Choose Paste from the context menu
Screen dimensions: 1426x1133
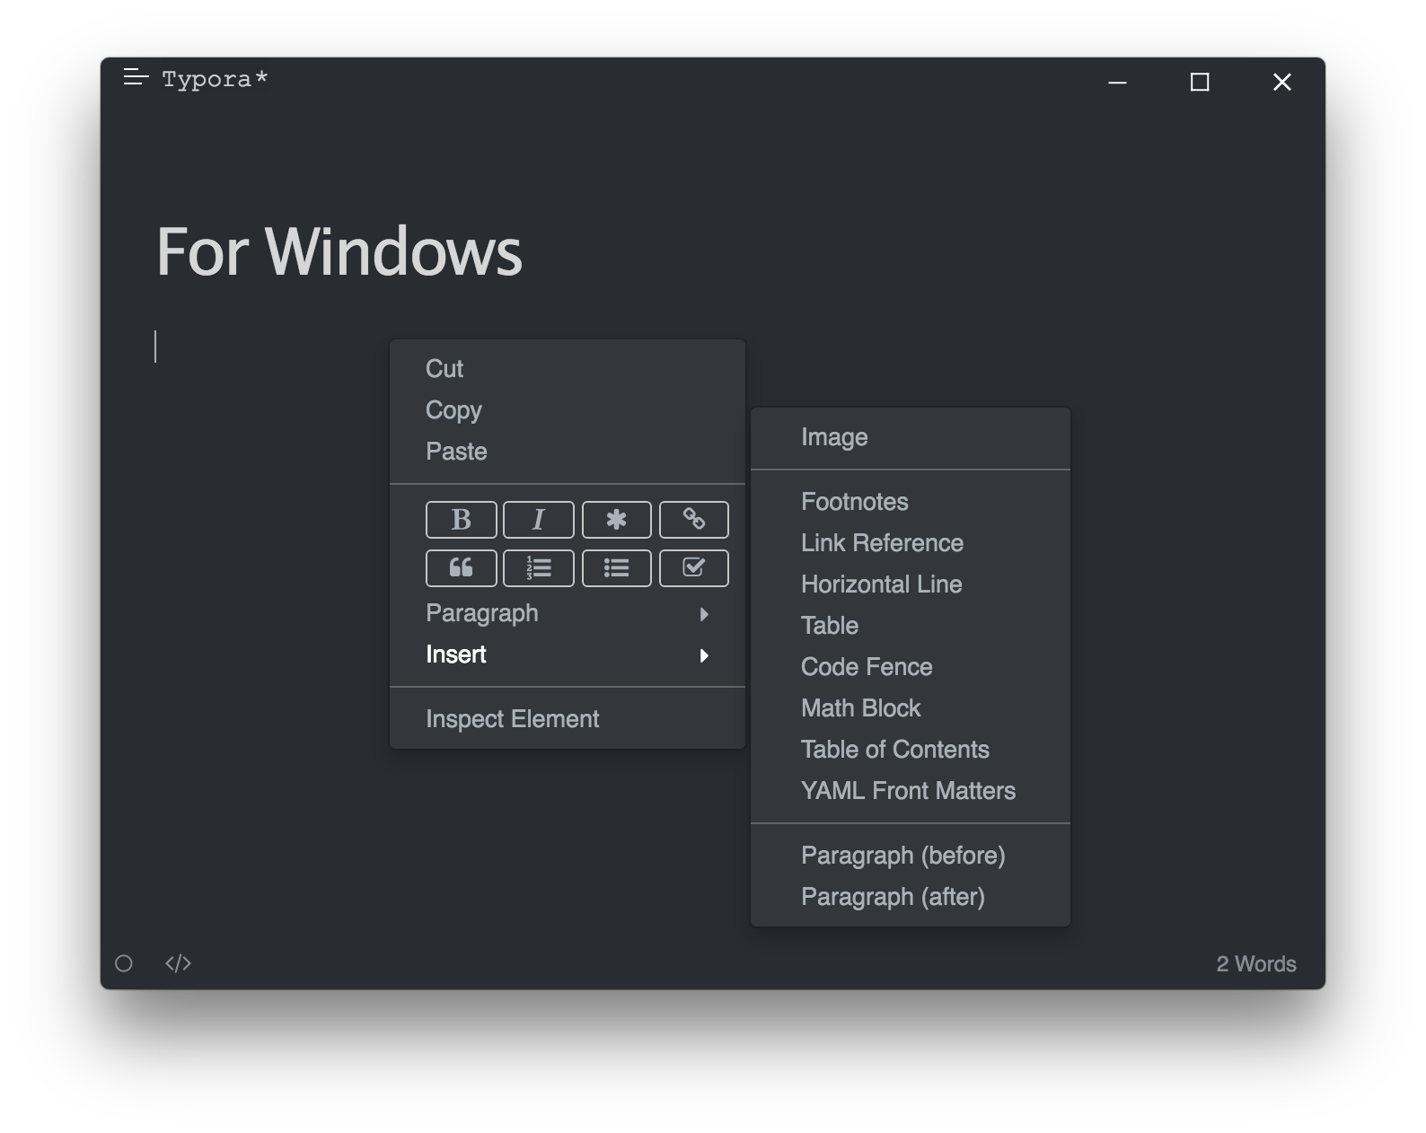tap(568, 452)
